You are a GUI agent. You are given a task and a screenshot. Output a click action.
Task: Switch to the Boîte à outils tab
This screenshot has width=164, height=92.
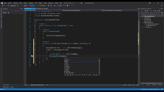[6, 85]
